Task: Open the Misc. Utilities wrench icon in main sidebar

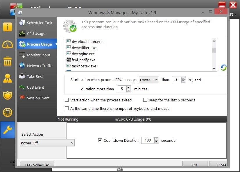Action: [7, 130]
